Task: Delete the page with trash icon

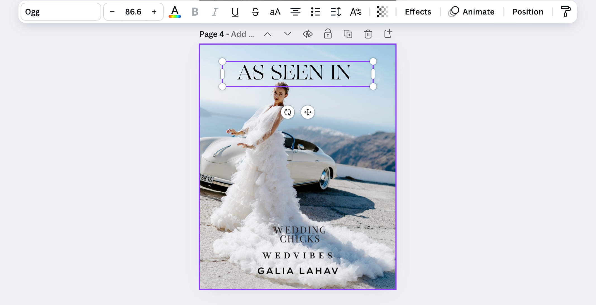Action: tap(368, 34)
